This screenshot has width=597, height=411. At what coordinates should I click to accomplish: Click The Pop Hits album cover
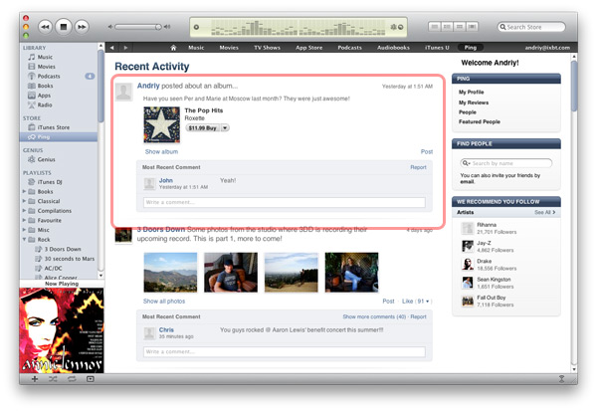coord(161,124)
